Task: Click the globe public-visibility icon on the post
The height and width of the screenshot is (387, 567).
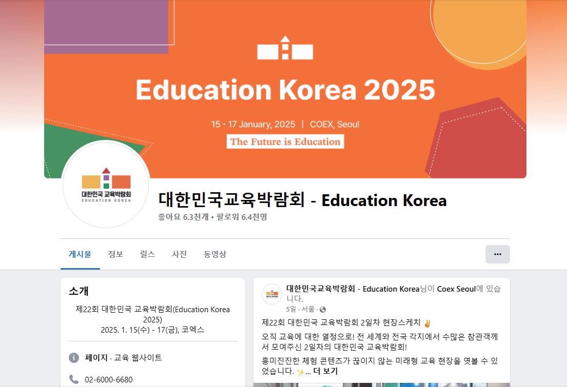Action: pos(323,309)
